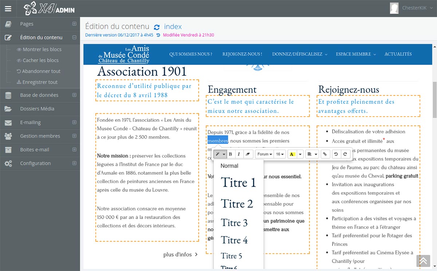This screenshot has width=437, height=271.
Task: Click the Modifiée Vendredi history link
Action: (x=188, y=35)
